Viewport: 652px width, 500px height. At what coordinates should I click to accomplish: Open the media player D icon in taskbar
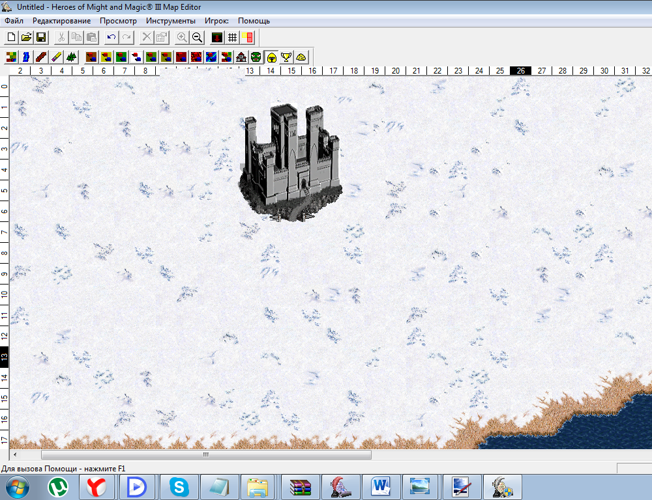tap(137, 487)
